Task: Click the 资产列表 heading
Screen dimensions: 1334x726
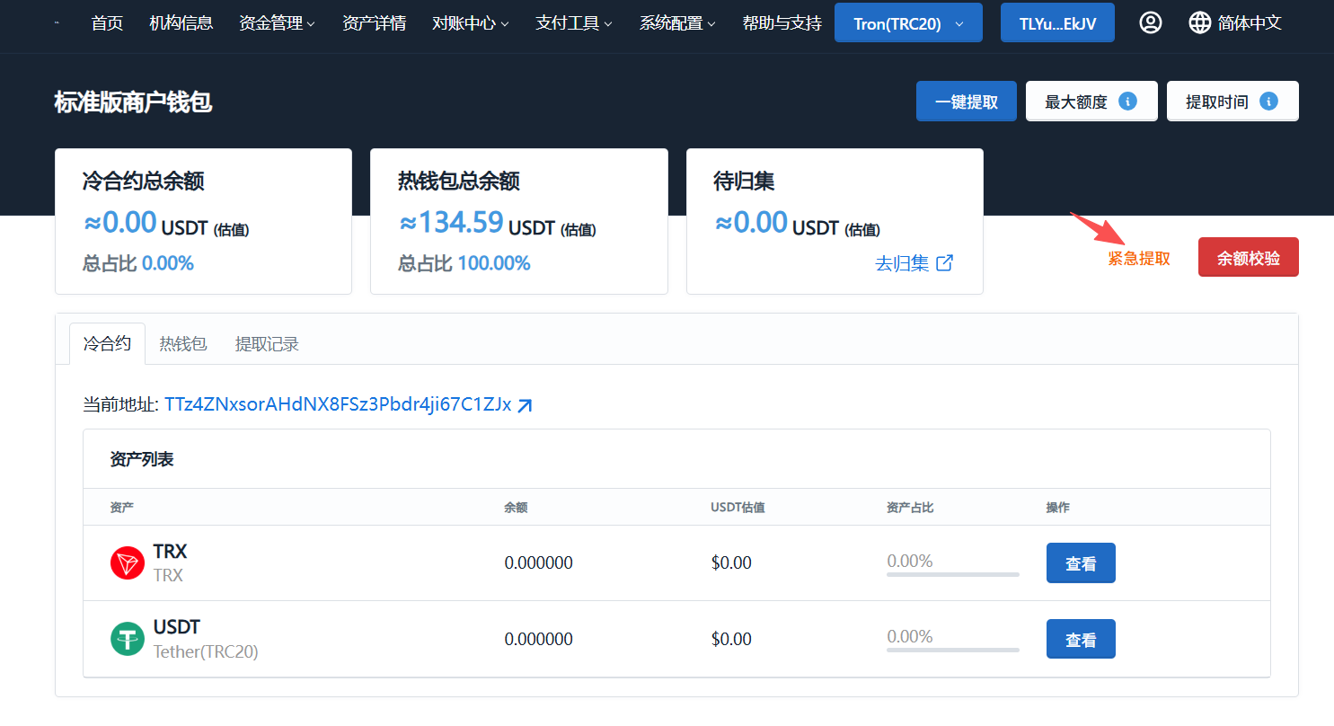Action: (142, 459)
